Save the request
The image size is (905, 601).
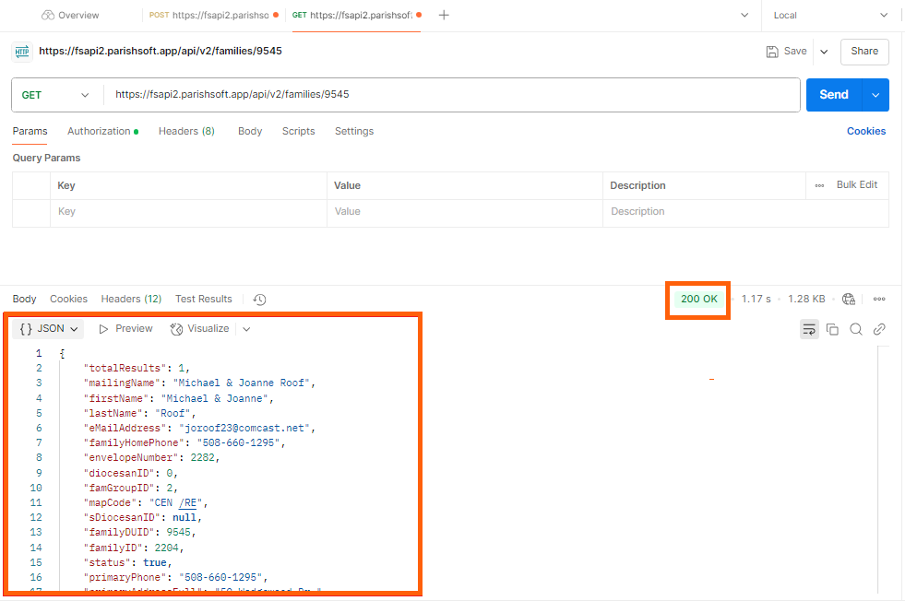click(786, 52)
